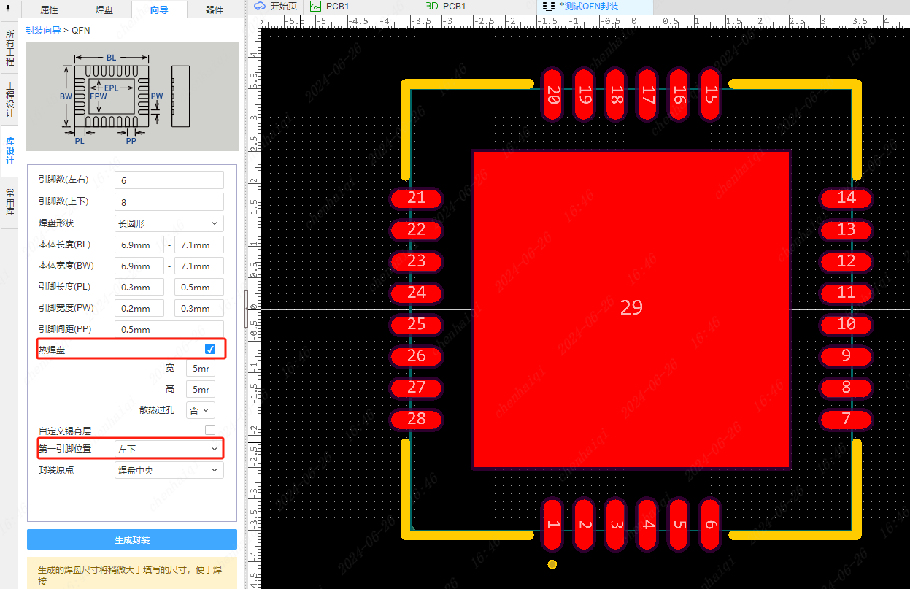This screenshot has height=589, width=910.
Task: Open the 所有工程 vertical sidebar tab
Action: pyautogui.click(x=9, y=47)
